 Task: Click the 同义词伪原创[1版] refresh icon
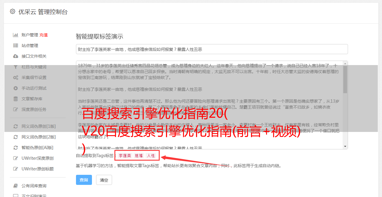[16, 126]
